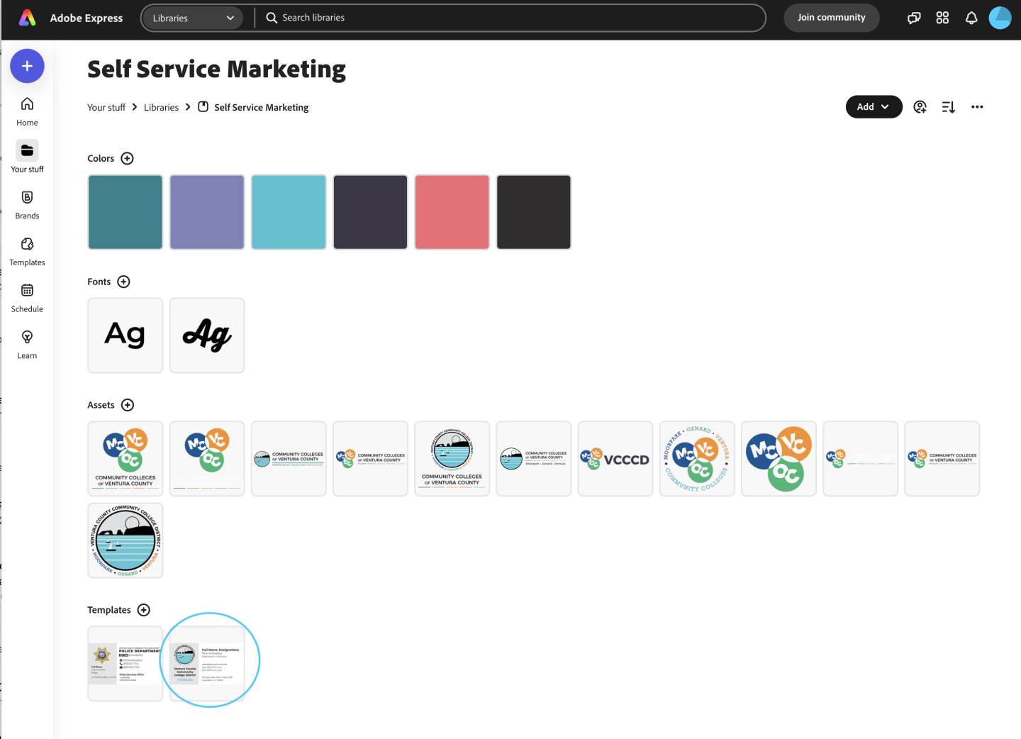The image size is (1021, 739).
Task: Add a new font with plus icon
Action: 123,282
